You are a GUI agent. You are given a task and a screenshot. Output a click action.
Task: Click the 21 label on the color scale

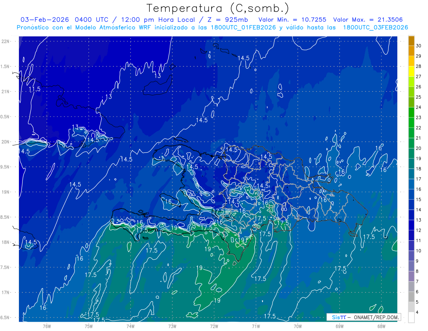[x=419, y=138]
